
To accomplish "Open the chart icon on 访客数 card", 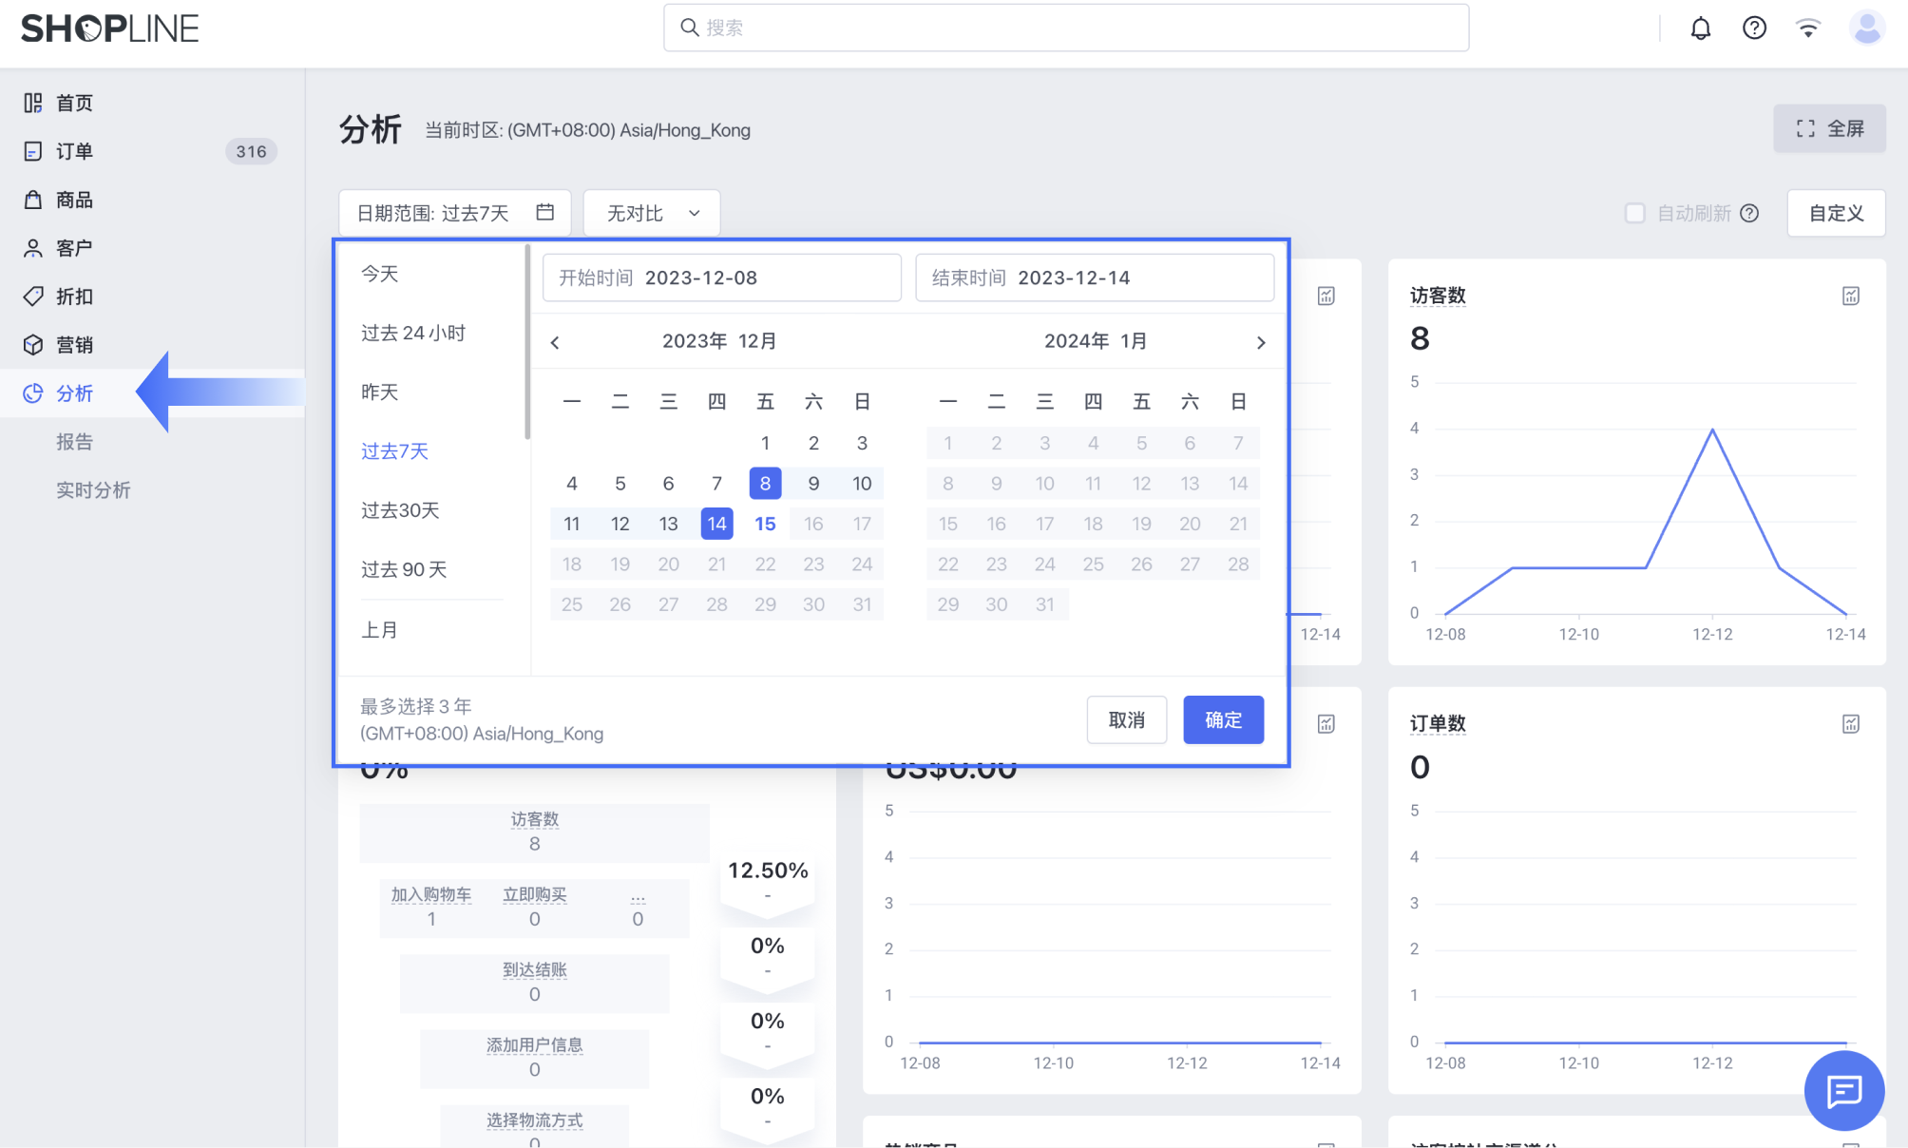I will pyautogui.click(x=1850, y=296).
